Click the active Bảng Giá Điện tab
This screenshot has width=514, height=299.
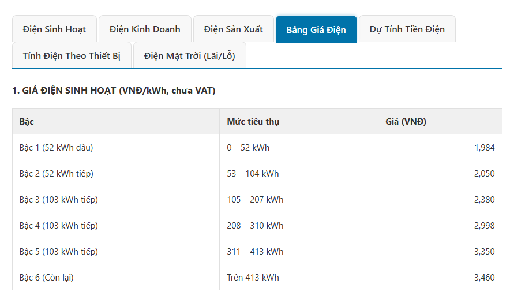[x=316, y=29]
